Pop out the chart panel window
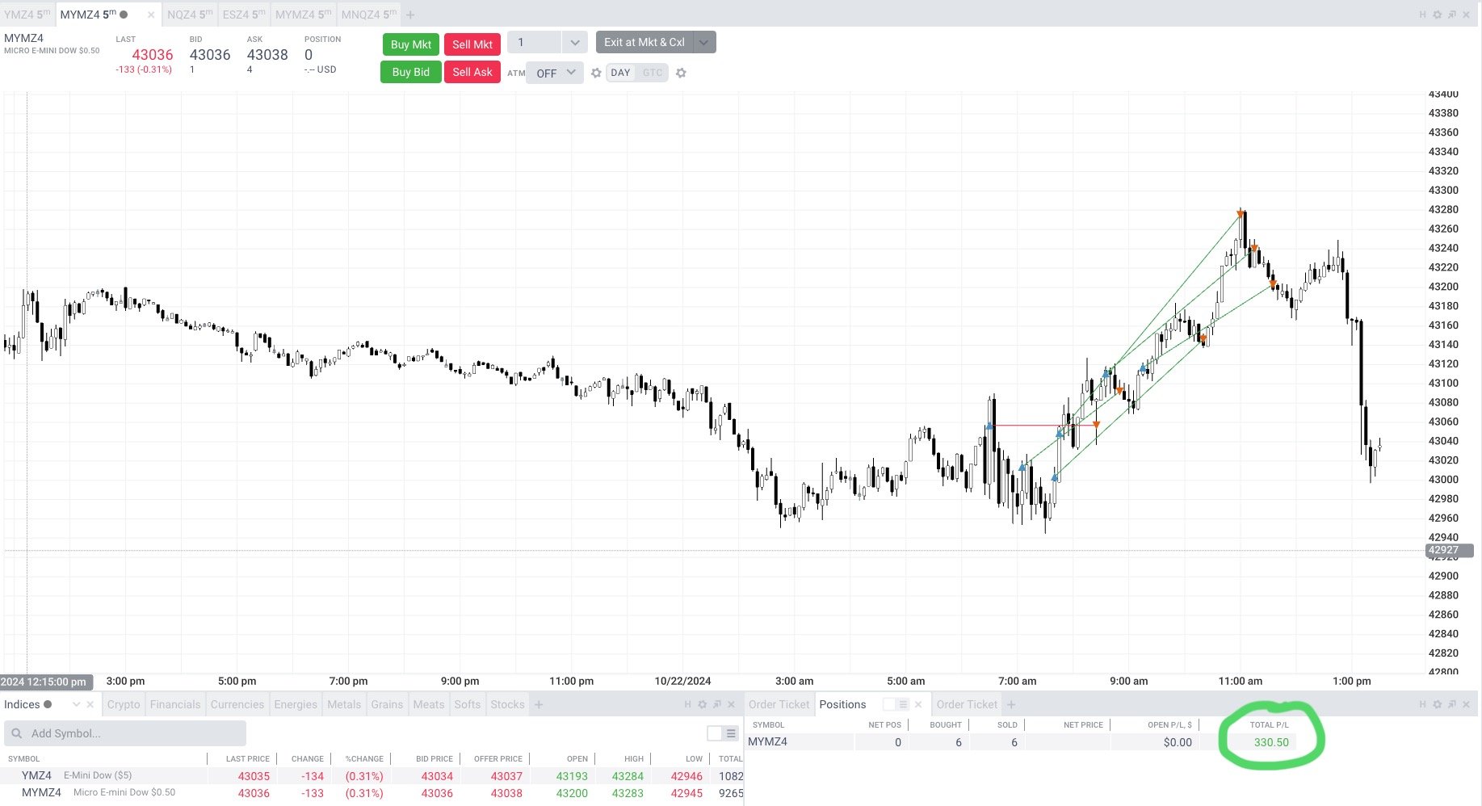 (x=1451, y=15)
